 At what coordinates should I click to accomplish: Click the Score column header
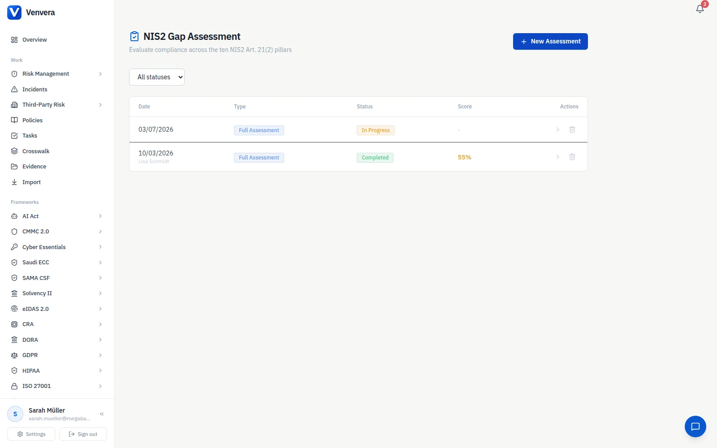[x=465, y=107]
